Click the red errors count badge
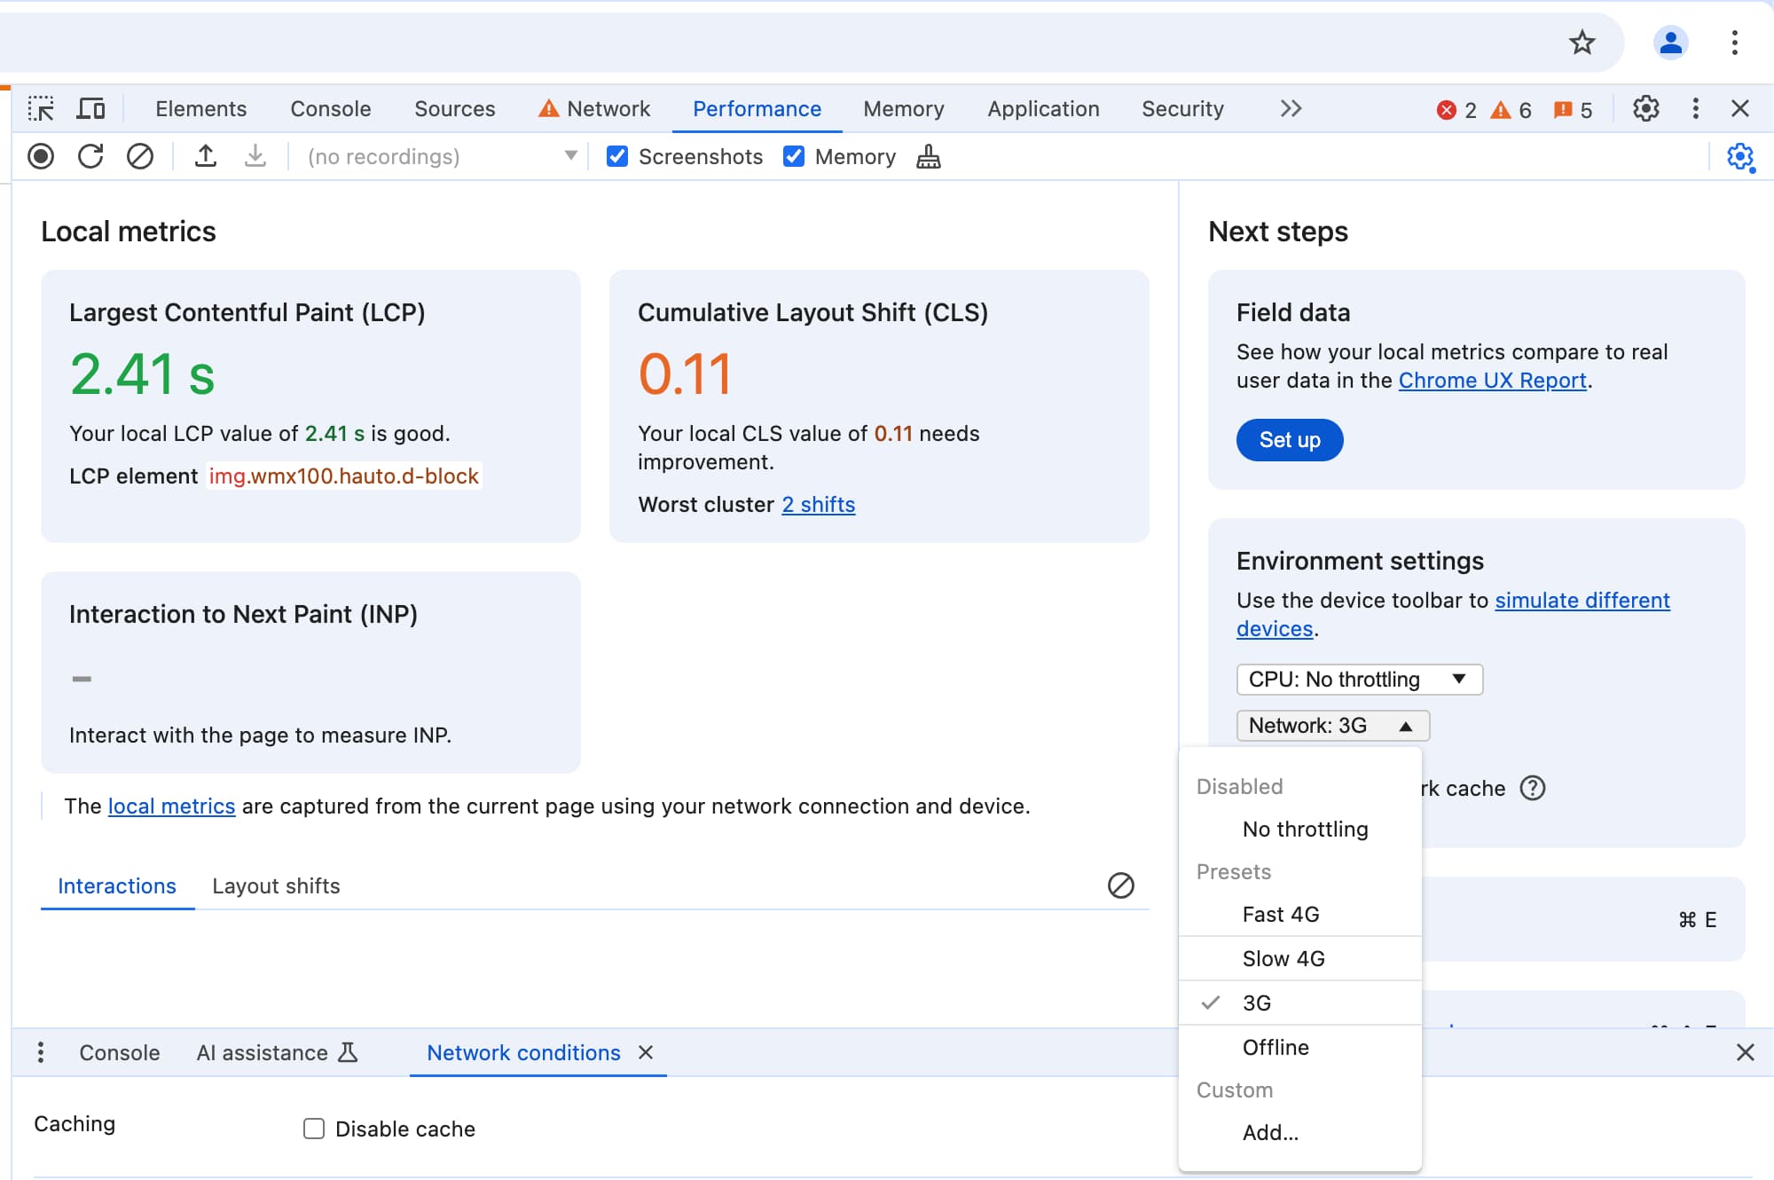Viewport: 1774px width, 1180px height. 1456,110
